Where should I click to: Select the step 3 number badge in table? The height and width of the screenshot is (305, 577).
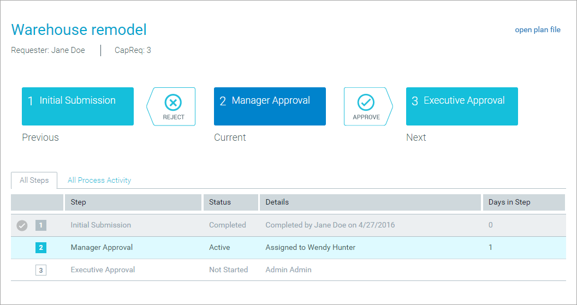[x=41, y=270]
